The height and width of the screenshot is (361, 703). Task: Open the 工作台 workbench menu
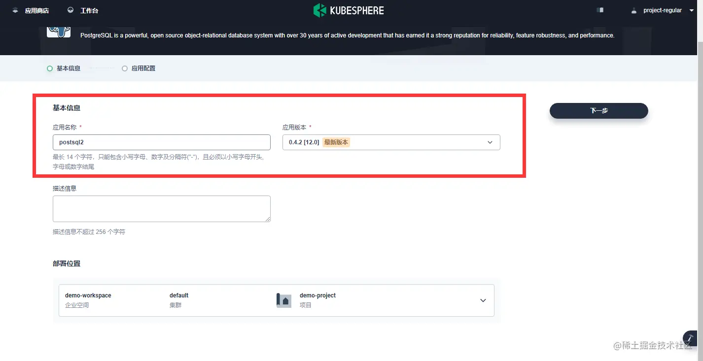89,10
